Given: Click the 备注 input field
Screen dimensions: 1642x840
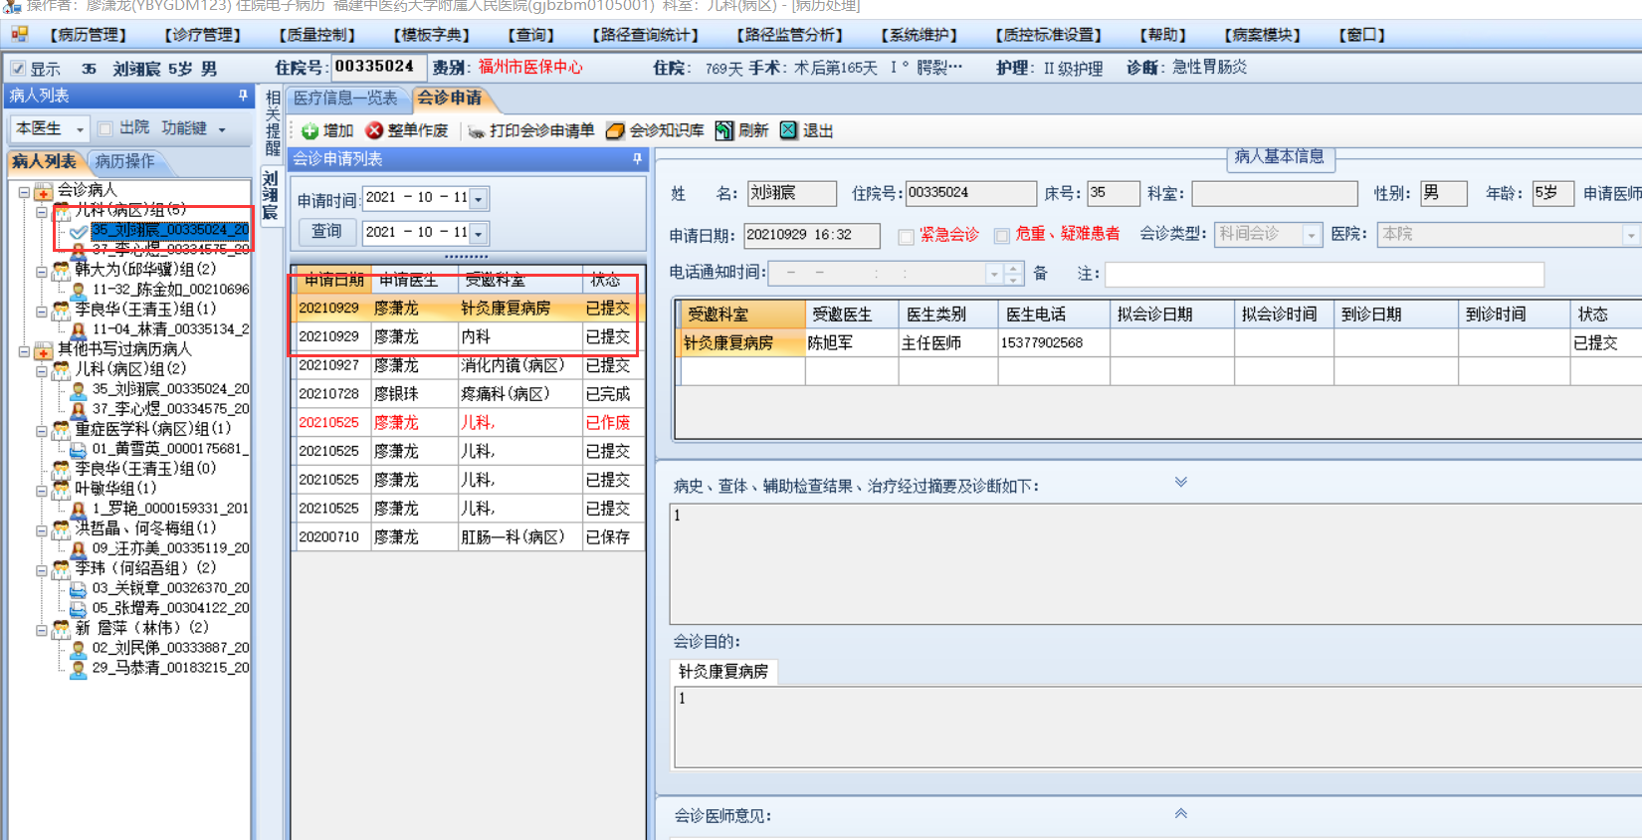Looking at the screenshot, I should pyautogui.click(x=1324, y=274).
